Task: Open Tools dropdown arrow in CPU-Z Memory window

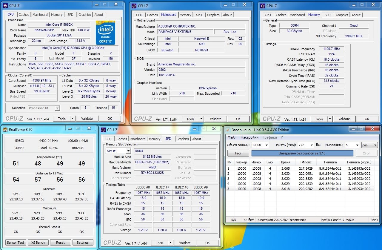Action: [330, 119]
